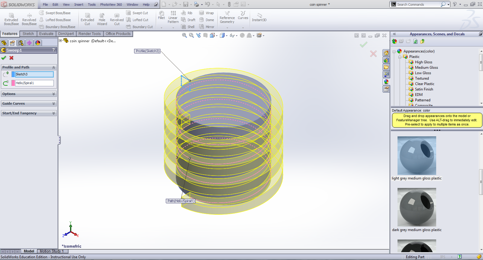The image size is (483, 260).
Task: Switch to the Render Tools tab
Action: (x=89, y=34)
